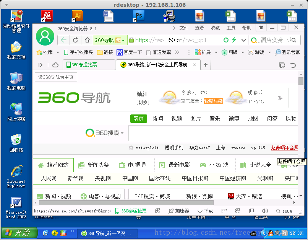Open the 普通发票 bookmark
This screenshot has height=240, width=308.
159,52
